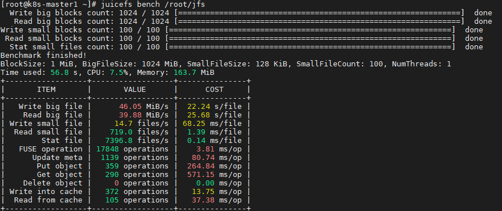This screenshot has width=502, height=211.
Task: Click the value '719.0' files/s
Action: (x=121, y=132)
